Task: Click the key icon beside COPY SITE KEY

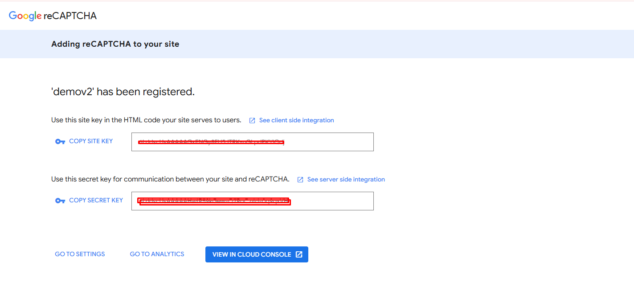Action: pos(60,141)
